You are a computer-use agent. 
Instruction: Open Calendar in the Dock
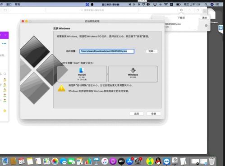click(x=22, y=161)
